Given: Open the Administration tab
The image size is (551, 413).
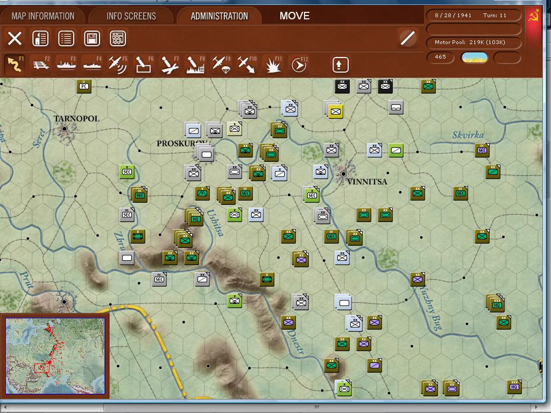Looking at the screenshot, I should click(x=220, y=16).
